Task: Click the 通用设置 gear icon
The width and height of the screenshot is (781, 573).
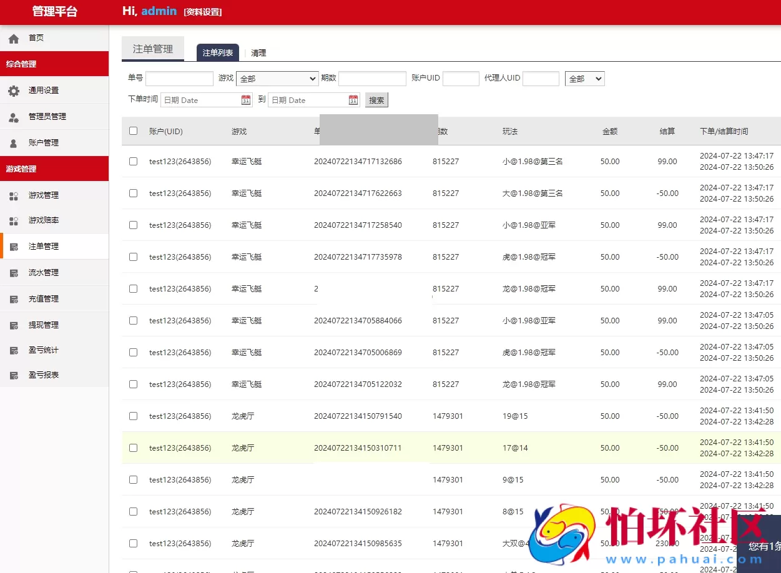Action: (14, 91)
